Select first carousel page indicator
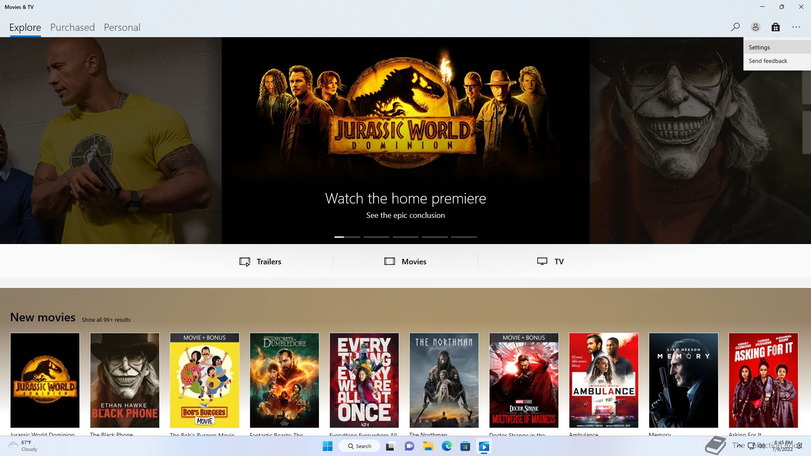Image resolution: width=811 pixels, height=456 pixels. [x=347, y=237]
